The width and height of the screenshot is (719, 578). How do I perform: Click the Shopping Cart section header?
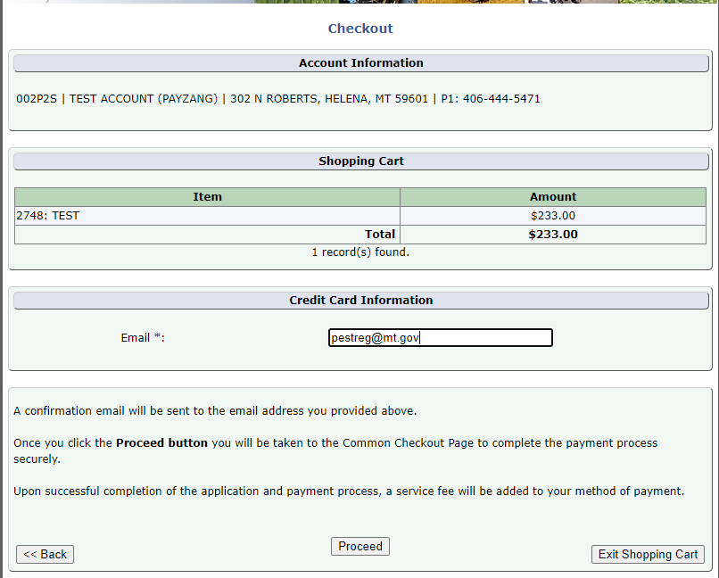(x=360, y=161)
